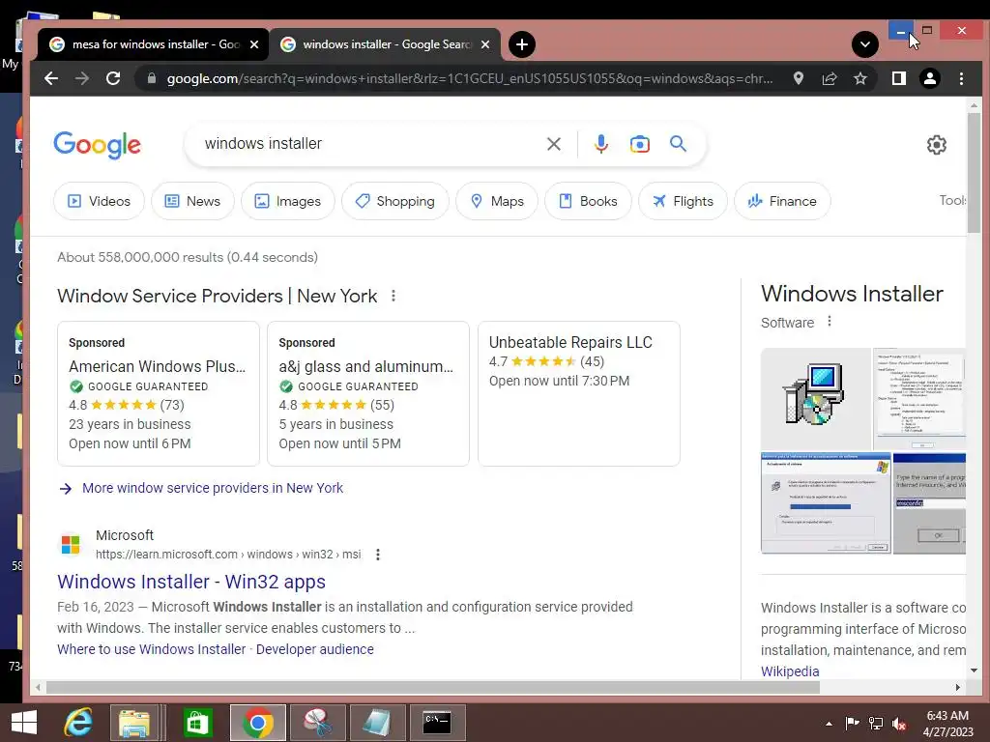Viewport: 990px width, 742px height.
Task: Open the Windows Store taskbar icon
Action: 197,723
